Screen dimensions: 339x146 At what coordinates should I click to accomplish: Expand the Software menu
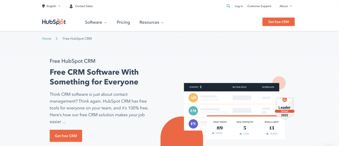click(x=96, y=22)
